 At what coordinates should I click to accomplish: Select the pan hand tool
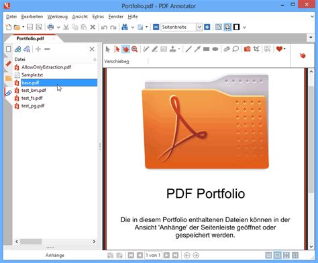pos(125,49)
